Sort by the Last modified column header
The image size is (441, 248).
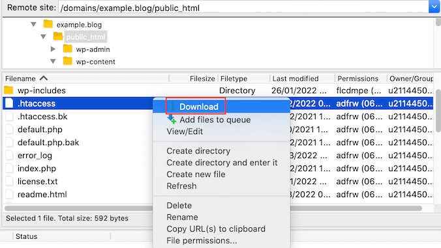(296, 79)
